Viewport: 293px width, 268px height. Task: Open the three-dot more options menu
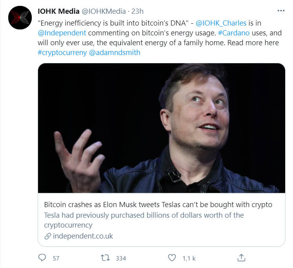click(x=281, y=11)
